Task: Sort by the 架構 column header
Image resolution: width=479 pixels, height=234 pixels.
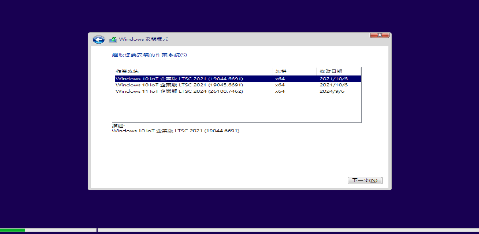Action: click(281, 72)
